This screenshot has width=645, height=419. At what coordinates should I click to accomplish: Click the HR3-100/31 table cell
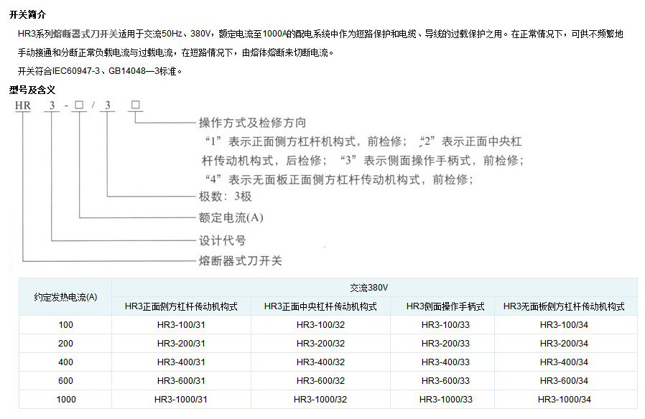181,325
